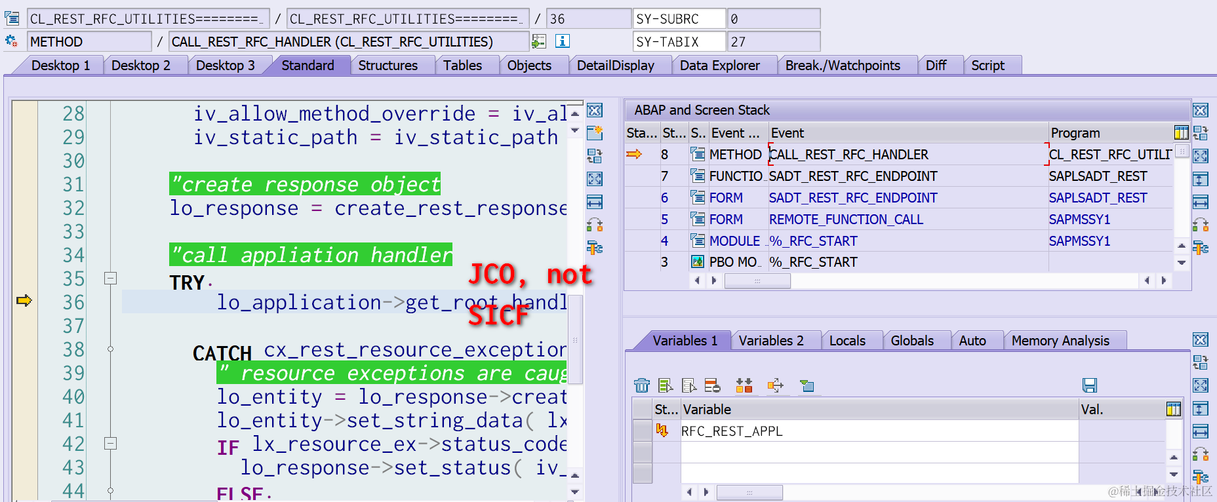Open column layout settings for the ABAP stack table
The image size is (1217, 502).
(x=1181, y=133)
